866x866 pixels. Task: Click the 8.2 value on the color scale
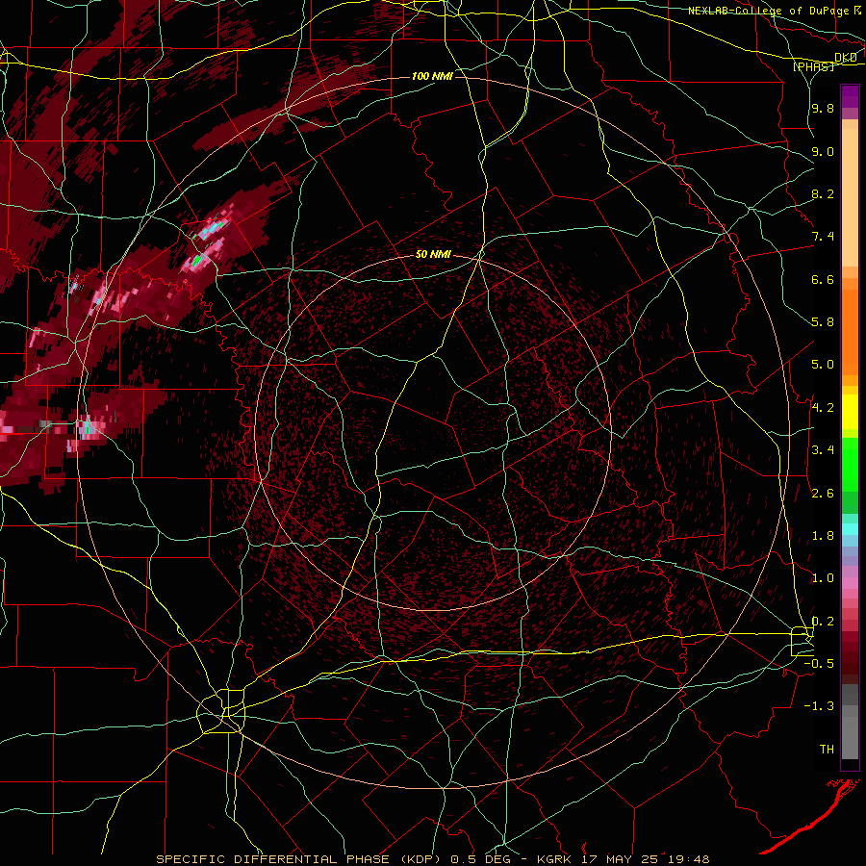point(823,193)
